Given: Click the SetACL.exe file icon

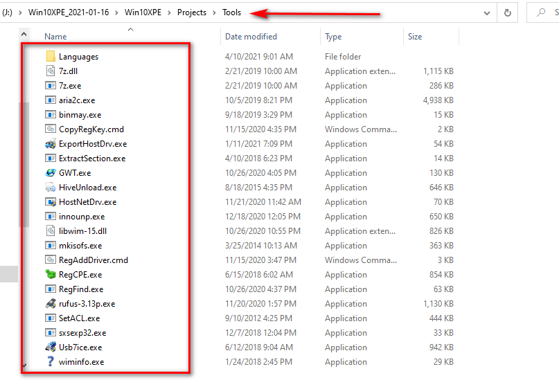Looking at the screenshot, I should click(x=51, y=318).
